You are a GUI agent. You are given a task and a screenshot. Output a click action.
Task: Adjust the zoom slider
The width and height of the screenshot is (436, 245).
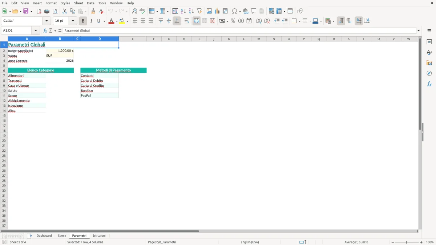(407, 242)
